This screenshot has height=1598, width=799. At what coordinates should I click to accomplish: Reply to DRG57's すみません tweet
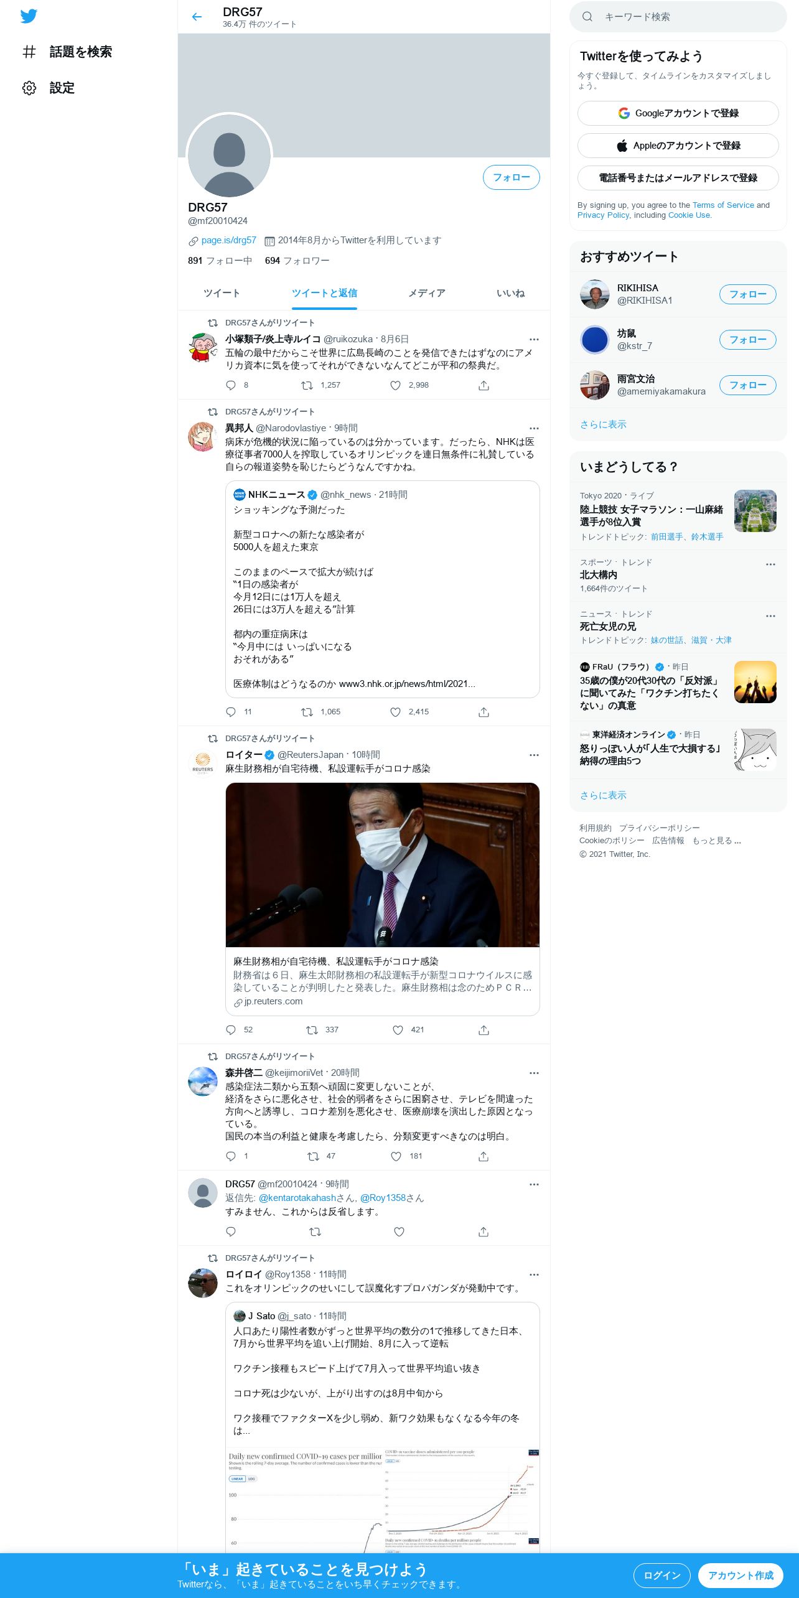[231, 1231]
